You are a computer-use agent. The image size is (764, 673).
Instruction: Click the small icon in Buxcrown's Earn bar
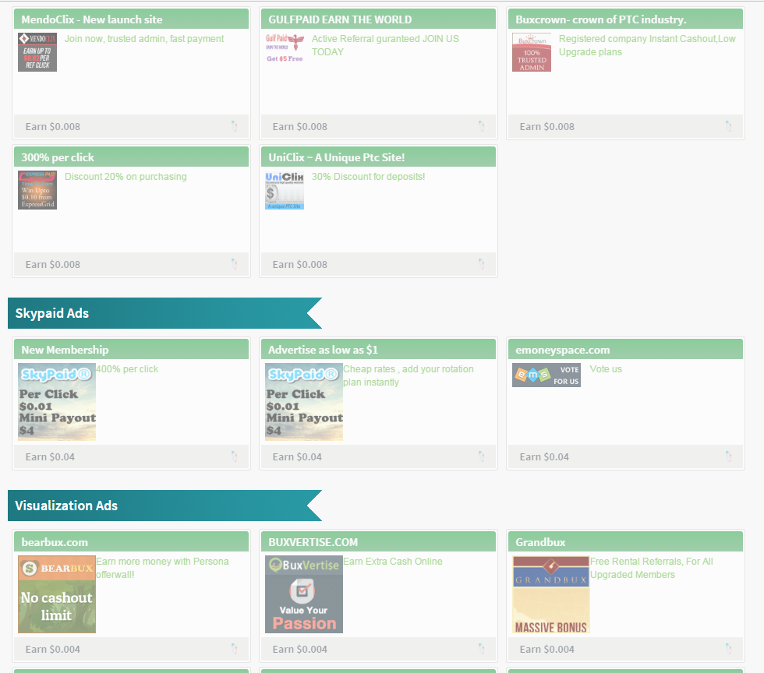point(728,126)
